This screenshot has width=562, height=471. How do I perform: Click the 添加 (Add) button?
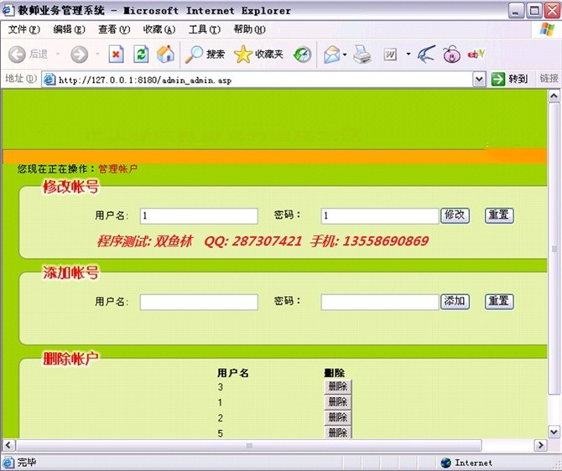455,302
